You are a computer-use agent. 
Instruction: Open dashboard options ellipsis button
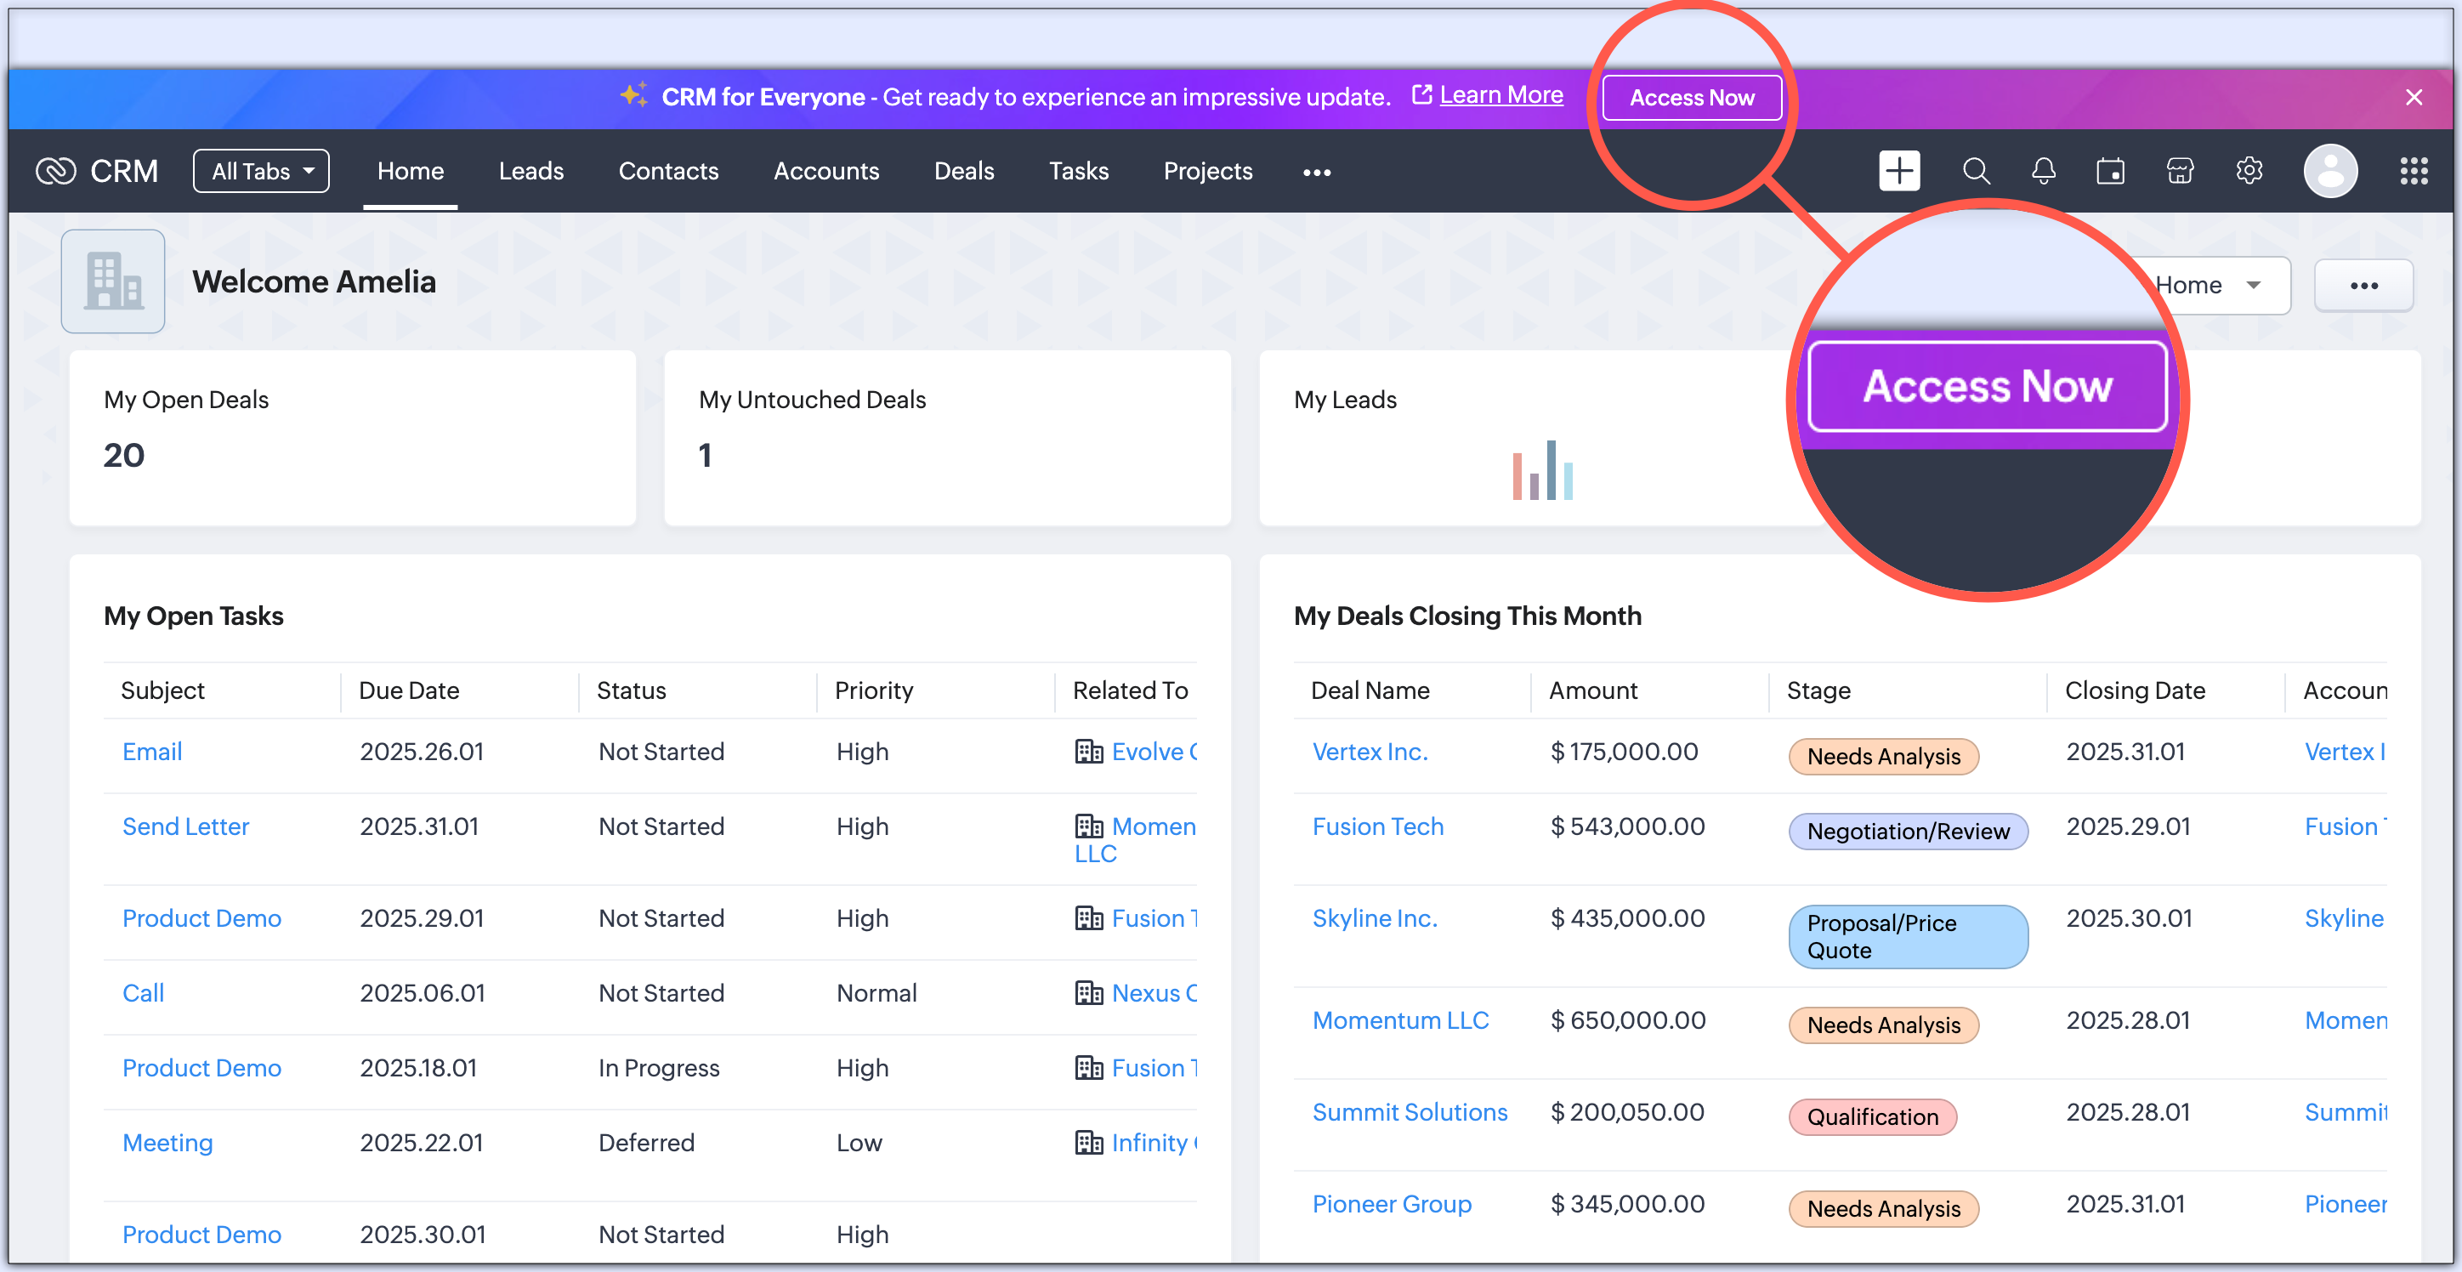(2363, 285)
